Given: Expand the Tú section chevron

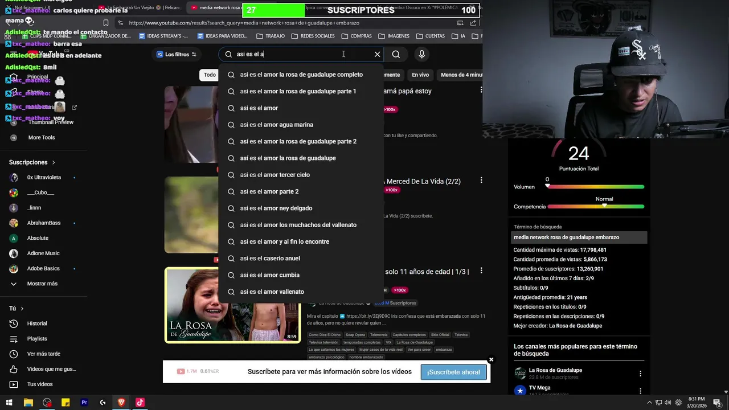Looking at the screenshot, I should click(x=22, y=309).
